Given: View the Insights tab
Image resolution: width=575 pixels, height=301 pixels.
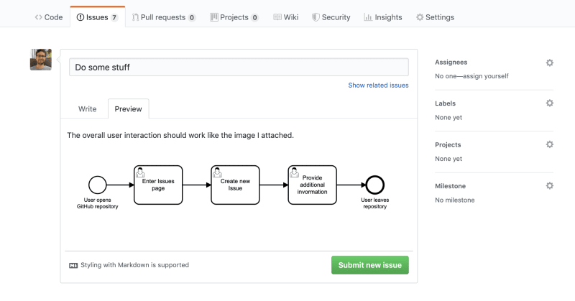Looking at the screenshot, I should (x=383, y=17).
